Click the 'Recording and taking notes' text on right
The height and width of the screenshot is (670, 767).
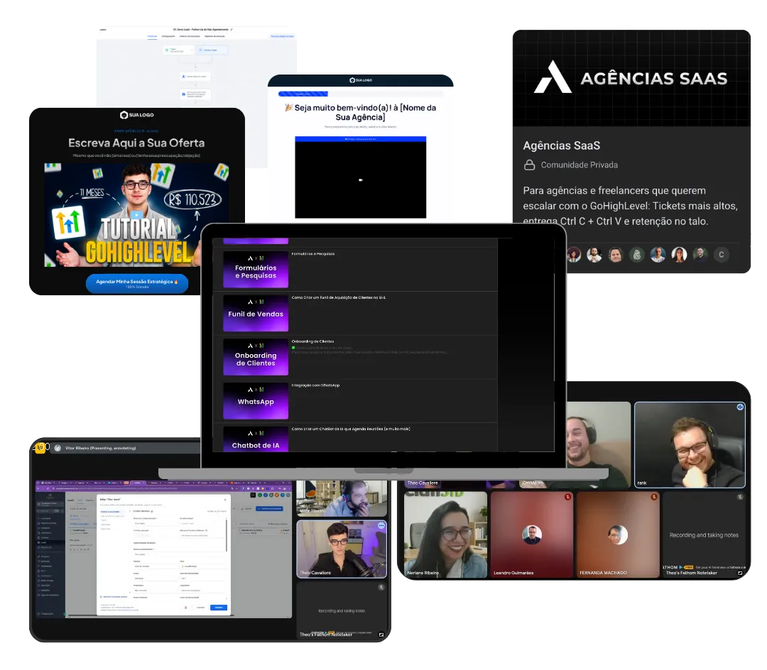pos(704,535)
